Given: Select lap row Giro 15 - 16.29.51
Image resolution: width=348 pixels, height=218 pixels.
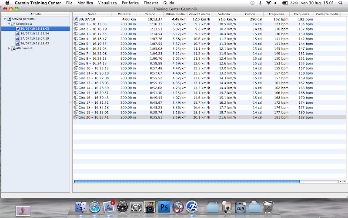Looking at the screenshot, I should tap(209, 93).
